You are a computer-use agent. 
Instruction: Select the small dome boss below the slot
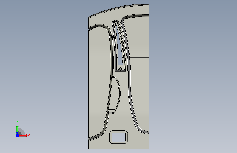pyautogui.click(x=121, y=69)
